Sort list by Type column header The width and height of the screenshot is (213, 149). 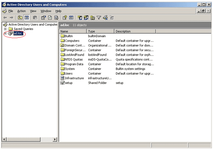pyautogui.click(x=100, y=31)
